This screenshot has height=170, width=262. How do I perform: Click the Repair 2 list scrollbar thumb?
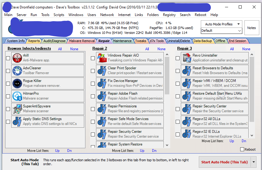pos(167,76)
